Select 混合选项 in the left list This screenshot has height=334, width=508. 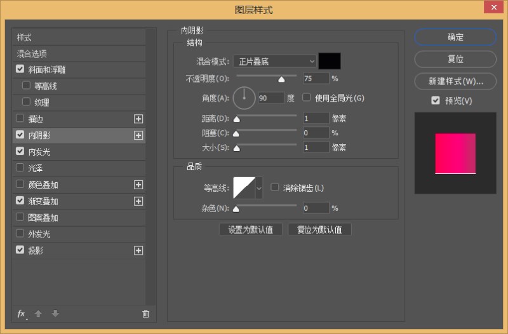coord(79,54)
